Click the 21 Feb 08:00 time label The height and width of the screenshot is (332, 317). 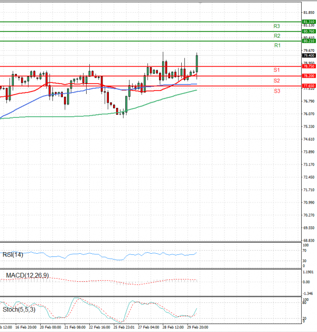point(75,327)
